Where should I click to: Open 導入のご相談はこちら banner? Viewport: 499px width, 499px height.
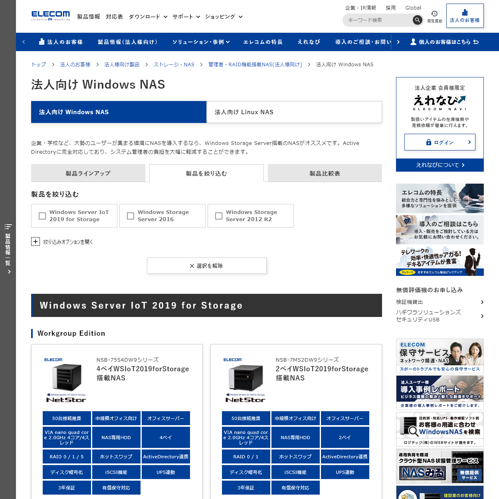[440, 230]
